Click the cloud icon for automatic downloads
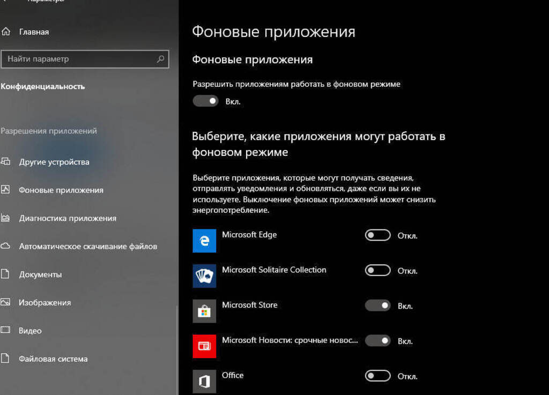The height and width of the screenshot is (395, 549). pyautogui.click(x=5, y=246)
